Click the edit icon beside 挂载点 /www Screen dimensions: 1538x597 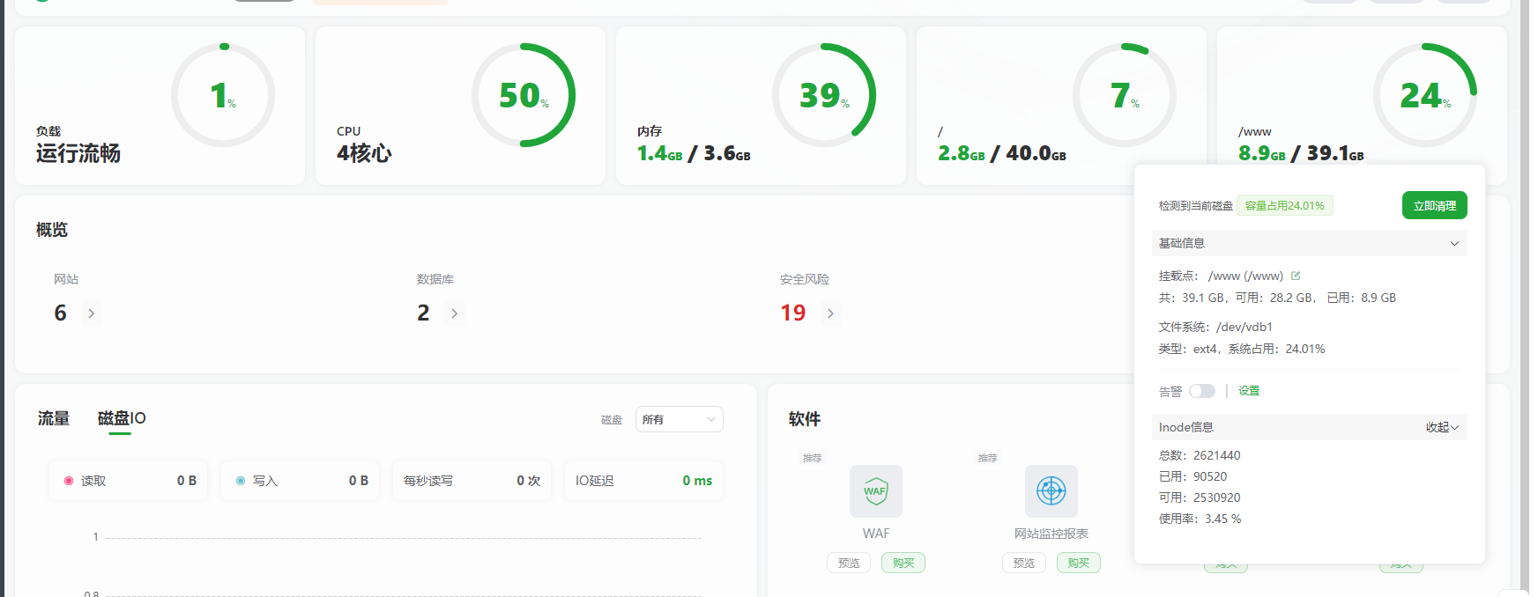click(x=1296, y=276)
